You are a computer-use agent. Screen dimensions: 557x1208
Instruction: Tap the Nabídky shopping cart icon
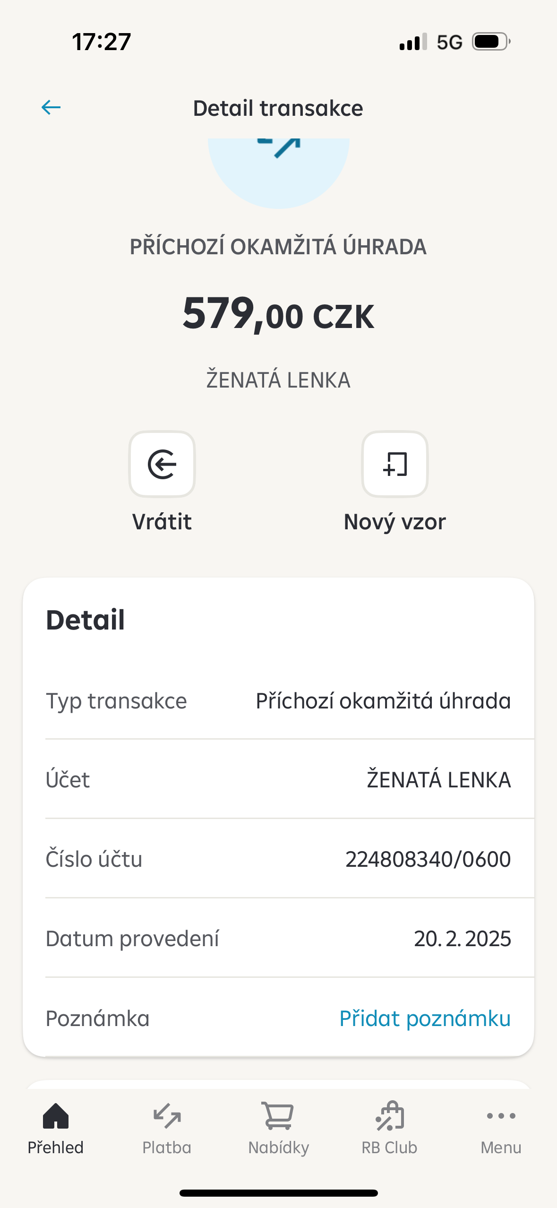pos(278,1116)
